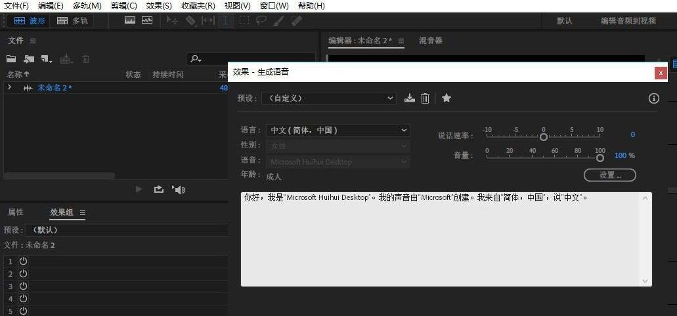
Task: Open the 文件(F) menu
Action: coord(16,6)
